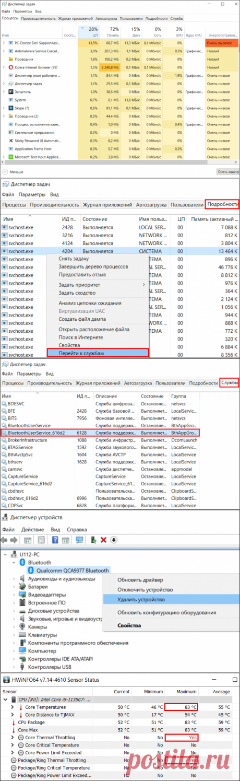Sort processes by the ЦП 28% column
Image resolution: width=240 pixels, height=781 pixels.
(88, 31)
